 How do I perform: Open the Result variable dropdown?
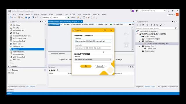(x=93, y=60)
